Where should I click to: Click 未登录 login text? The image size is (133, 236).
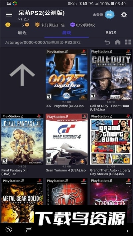(98, 15)
